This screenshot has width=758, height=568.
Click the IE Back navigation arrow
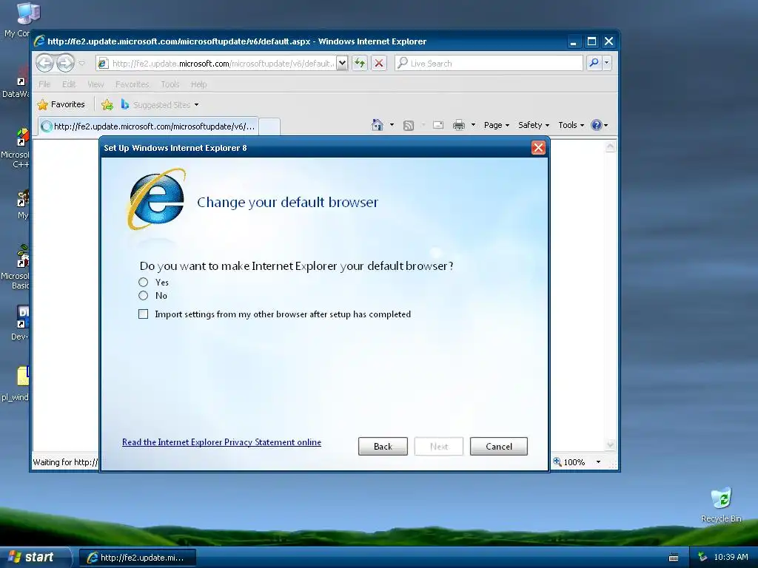coord(45,63)
